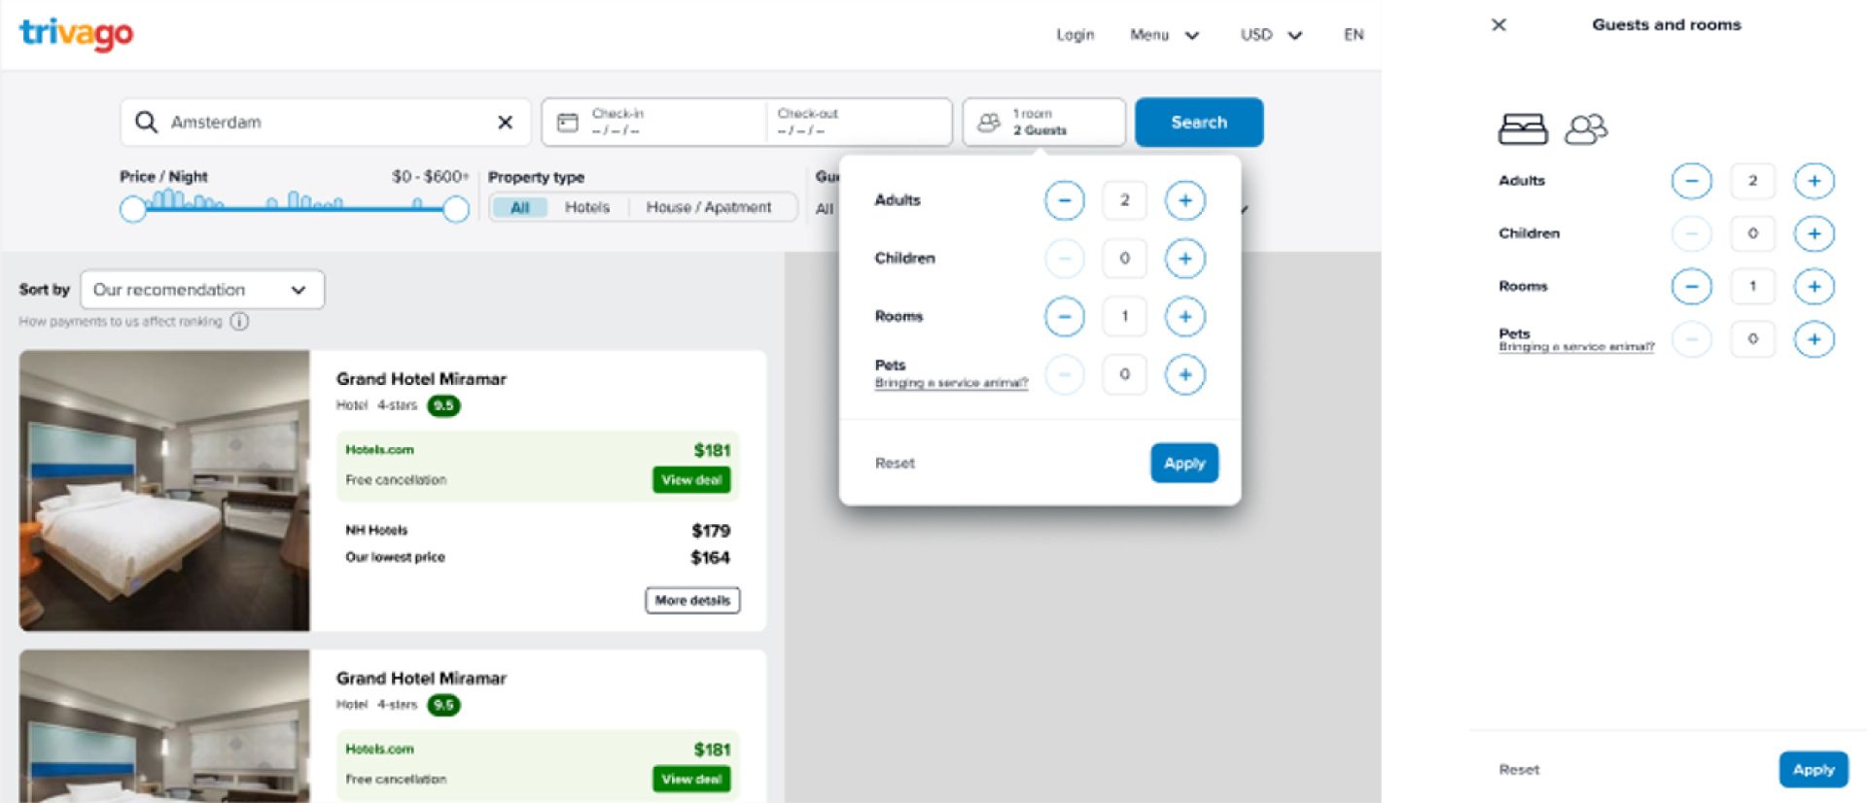This screenshot has height=803, width=1867.
Task: Select the All property type tab
Action: click(520, 207)
